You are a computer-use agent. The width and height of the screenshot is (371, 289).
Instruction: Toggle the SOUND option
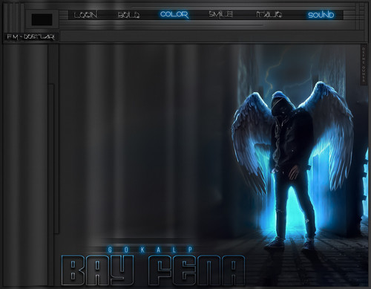pos(321,15)
